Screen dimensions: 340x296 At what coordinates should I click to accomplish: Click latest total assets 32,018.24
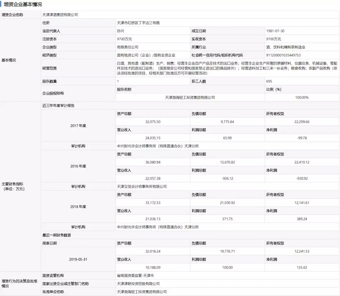click(x=153, y=251)
